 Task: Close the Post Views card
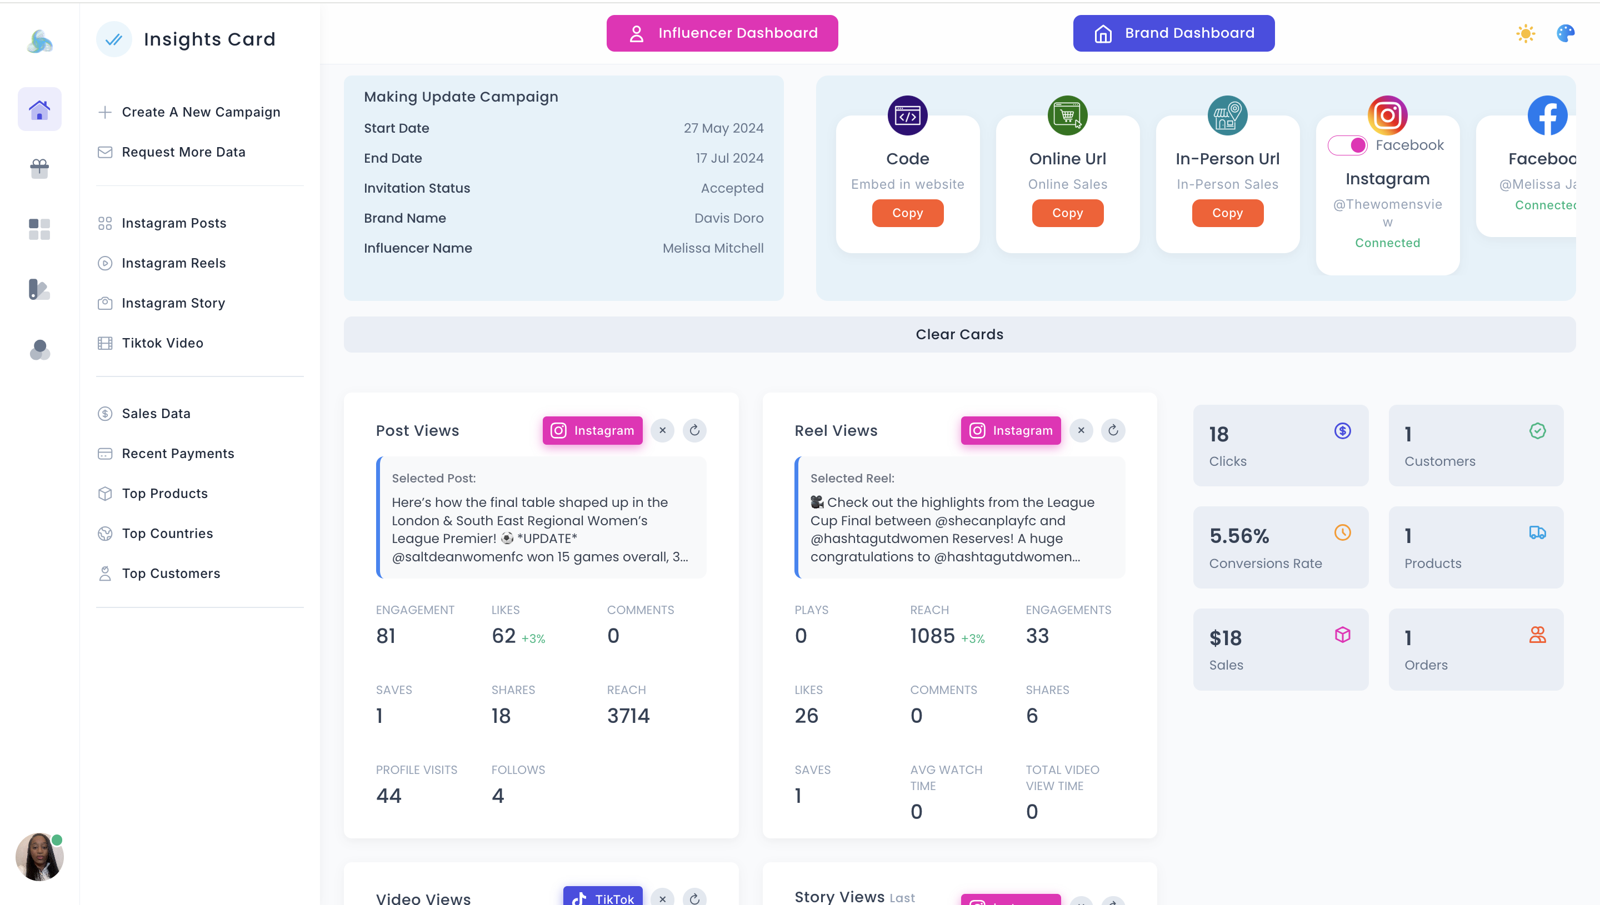pyautogui.click(x=663, y=431)
